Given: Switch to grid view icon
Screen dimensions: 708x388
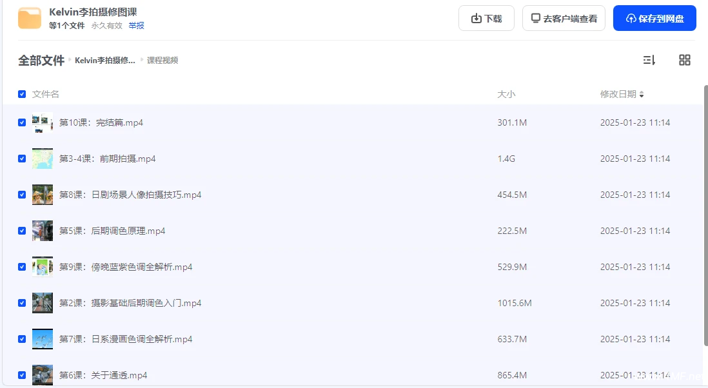Looking at the screenshot, I should click(684, 60).
